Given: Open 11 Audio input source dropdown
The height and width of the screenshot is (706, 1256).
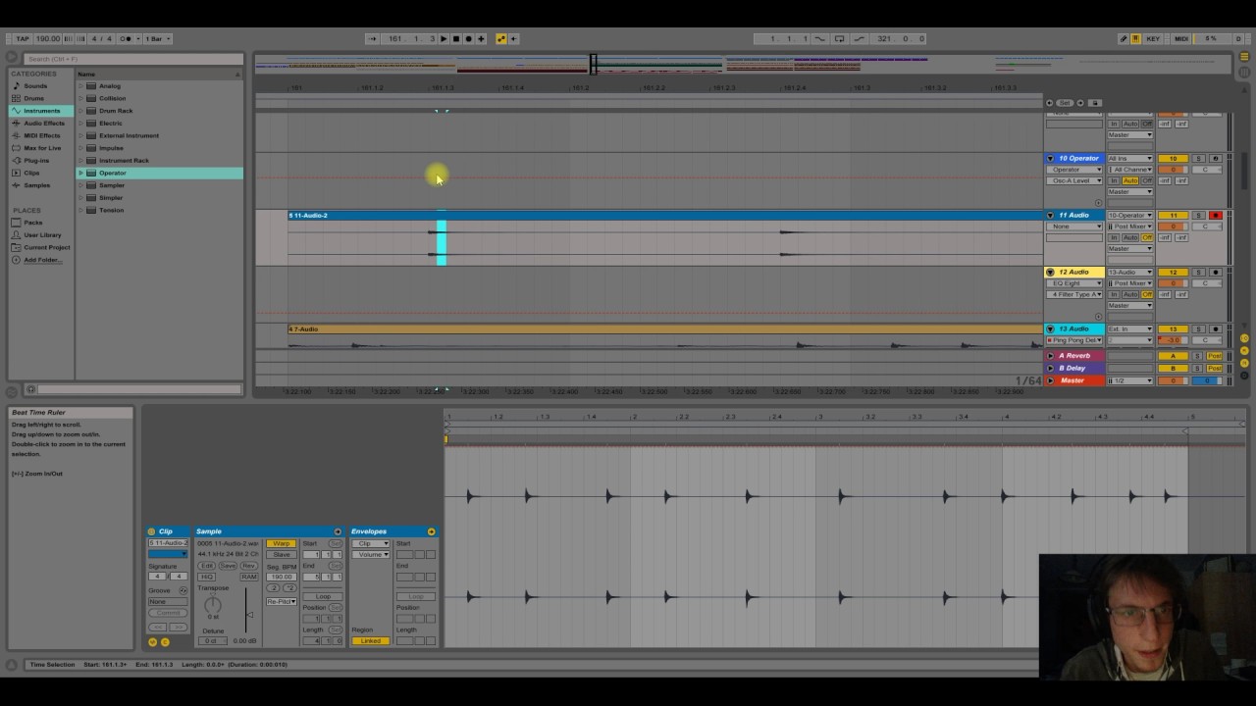Looking at the screenshot, I should pos(1129,215).
